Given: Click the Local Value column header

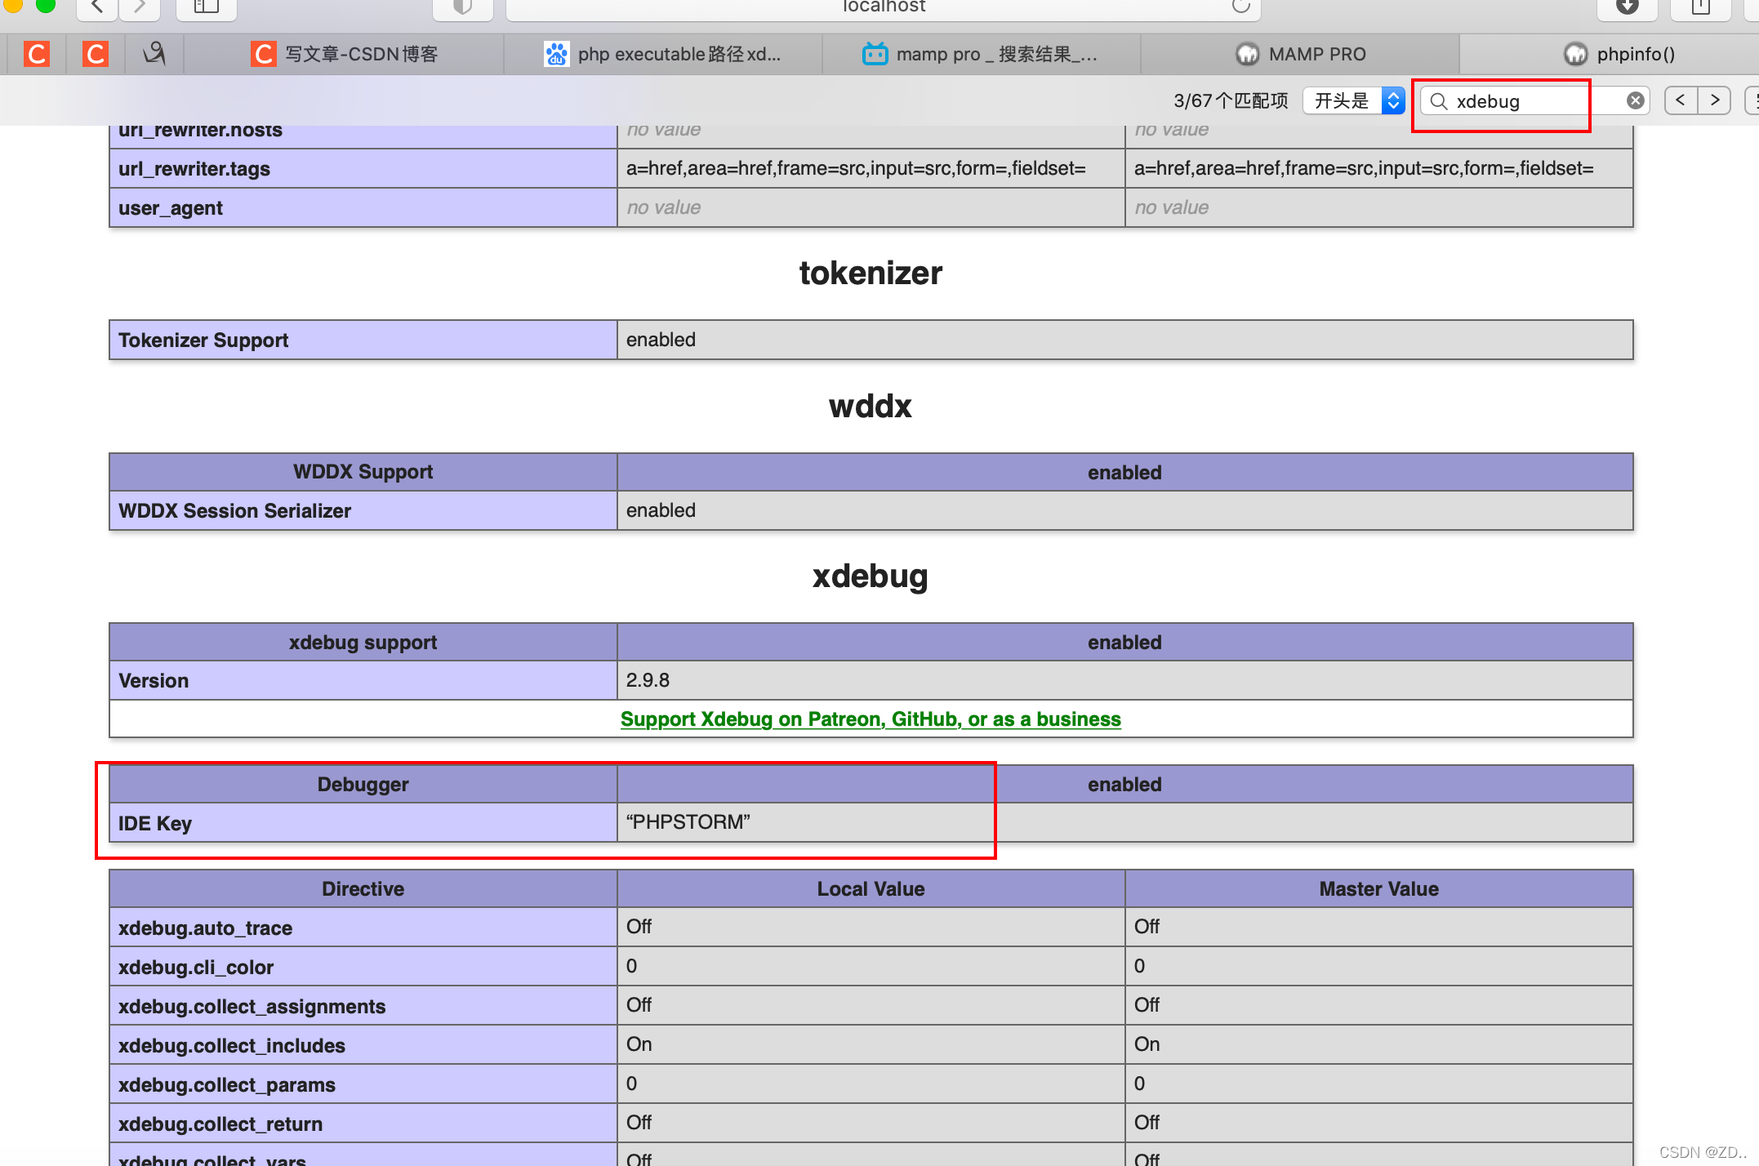Looking at the screenshot, I should [x=871, y=889].
